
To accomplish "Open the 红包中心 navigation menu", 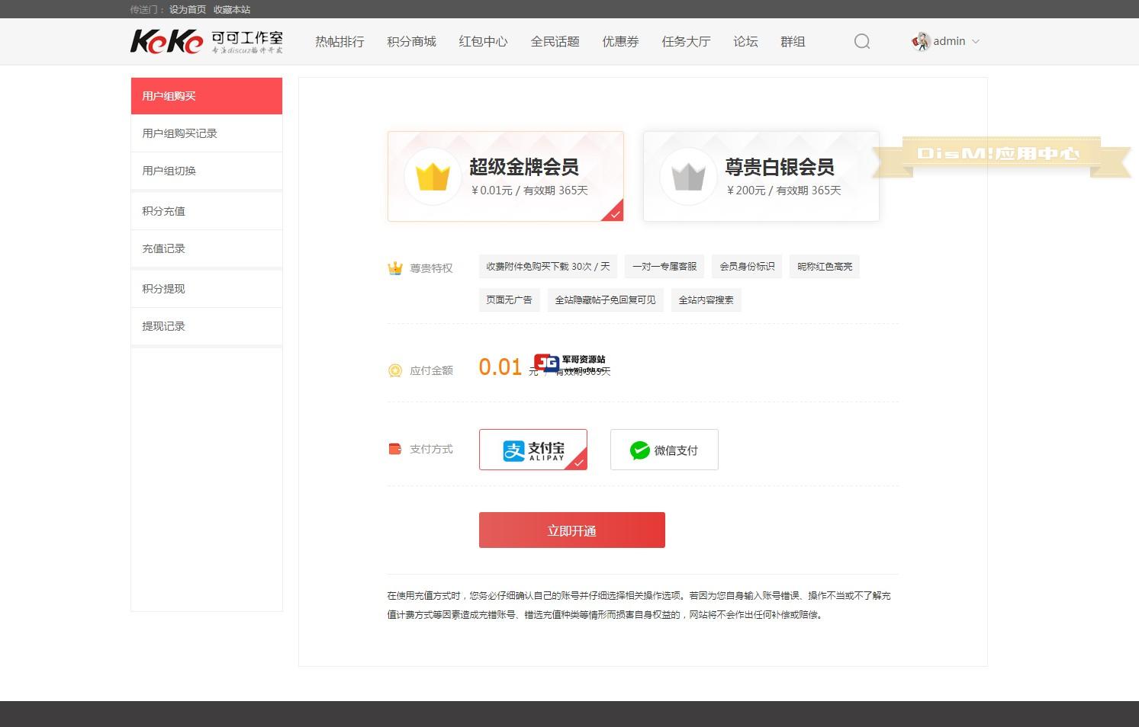I will [x=482, y=42].
